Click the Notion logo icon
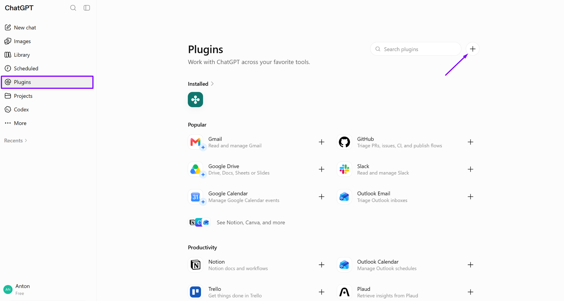The height and width of the screenshot is (301, 564). point(196,265)
